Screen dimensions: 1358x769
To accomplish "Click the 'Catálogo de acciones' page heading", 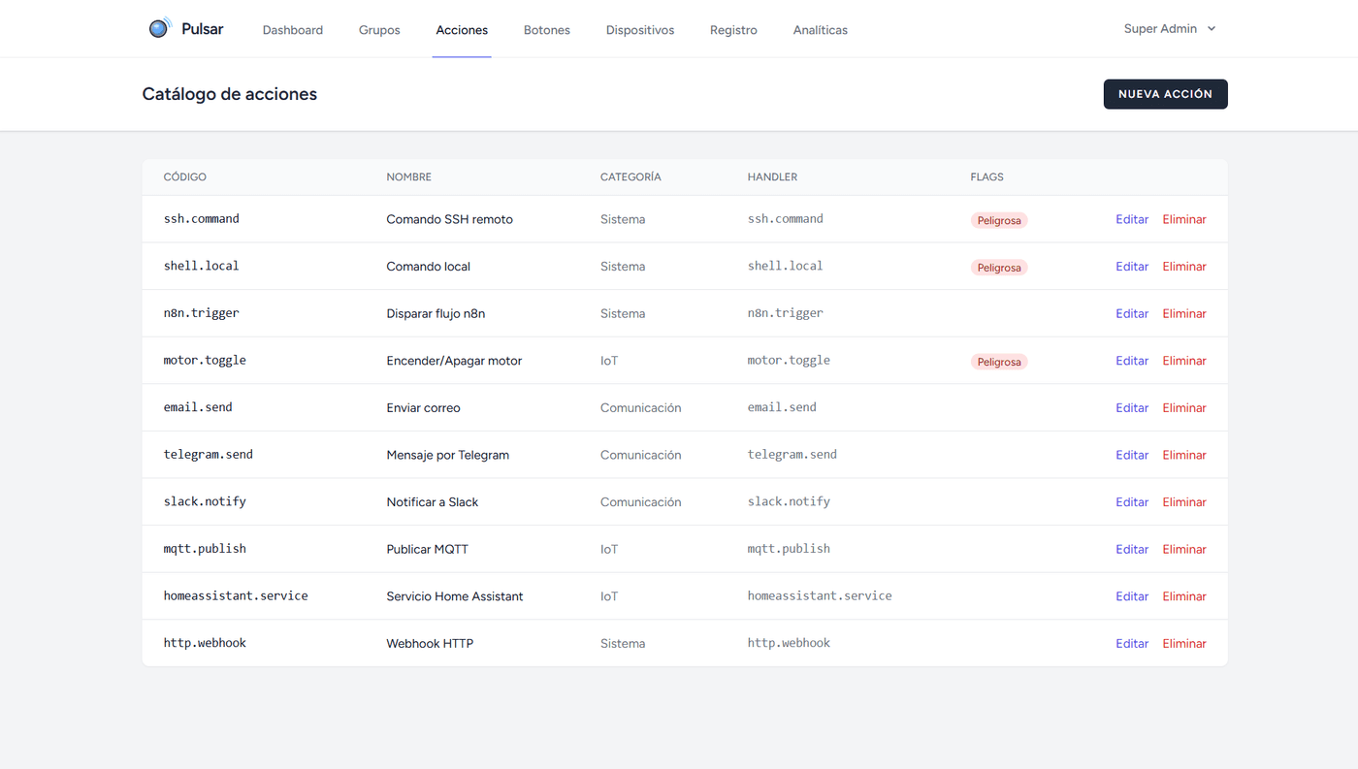I will coord(230,94).
